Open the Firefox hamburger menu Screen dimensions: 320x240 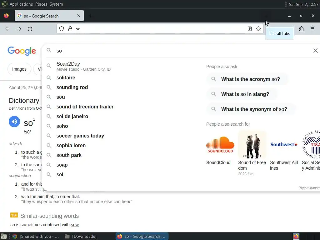tap(312, 29)
